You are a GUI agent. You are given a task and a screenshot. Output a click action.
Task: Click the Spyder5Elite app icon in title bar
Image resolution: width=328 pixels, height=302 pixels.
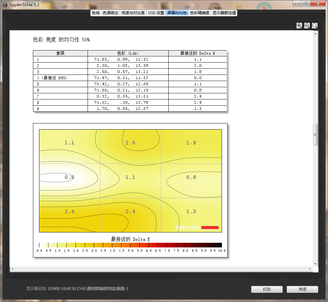pyautogui.click(x=5, y=5)
